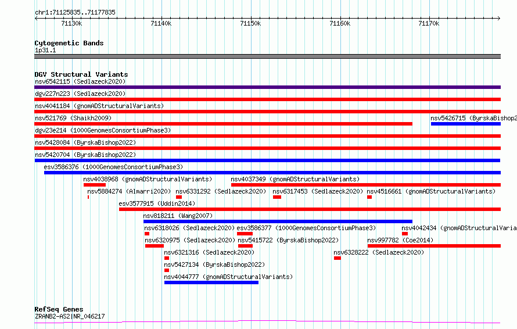Click the nsv5415722 (ByrskaBishop2022) label
Screen dimensions: 517x329
[288, 240]
